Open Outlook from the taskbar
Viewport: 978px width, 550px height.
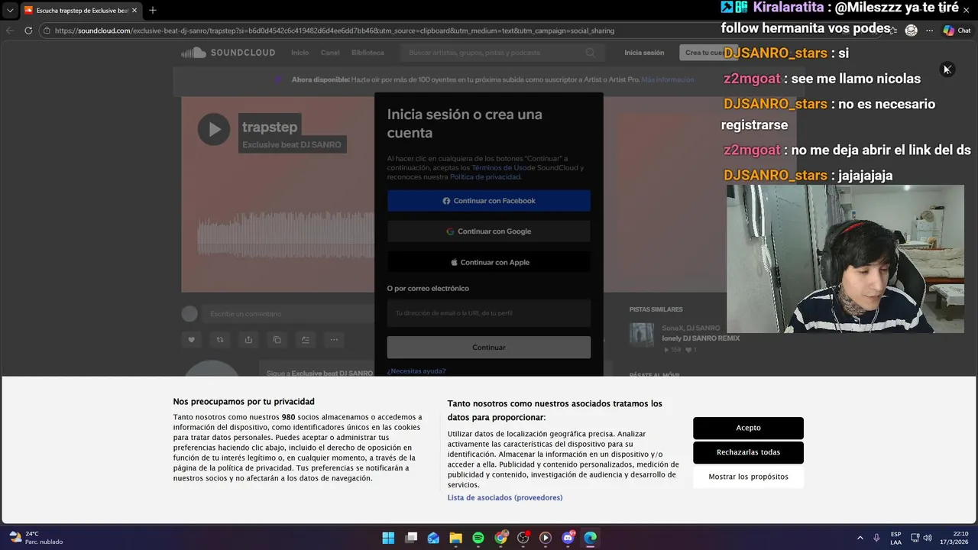(433, 538)
